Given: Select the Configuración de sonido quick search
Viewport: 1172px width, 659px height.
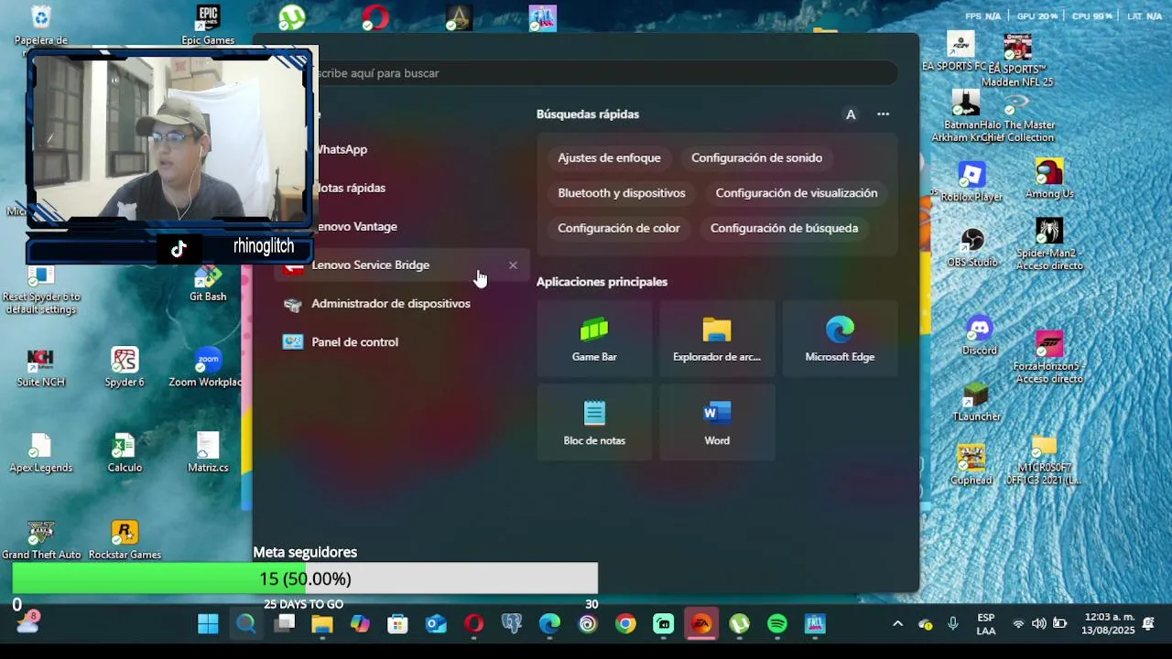Looking at the screenshot, I should coord(756,158).
